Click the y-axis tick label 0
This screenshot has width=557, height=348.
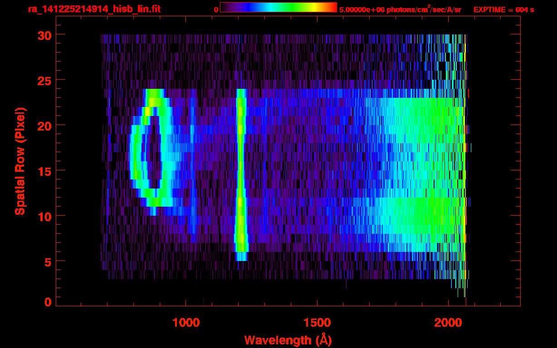click(48, 302)
